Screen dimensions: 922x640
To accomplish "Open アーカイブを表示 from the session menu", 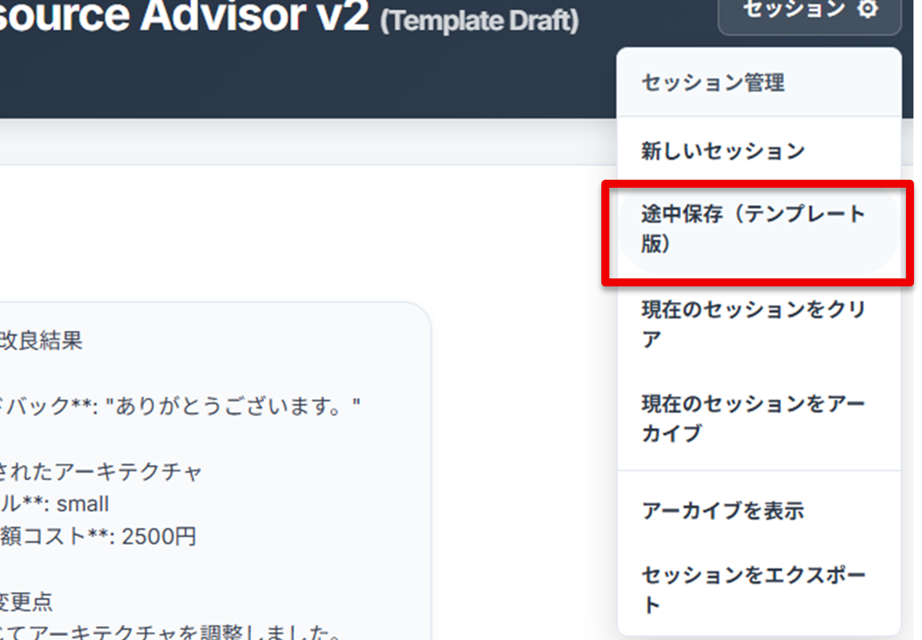I will pos(723,511).
